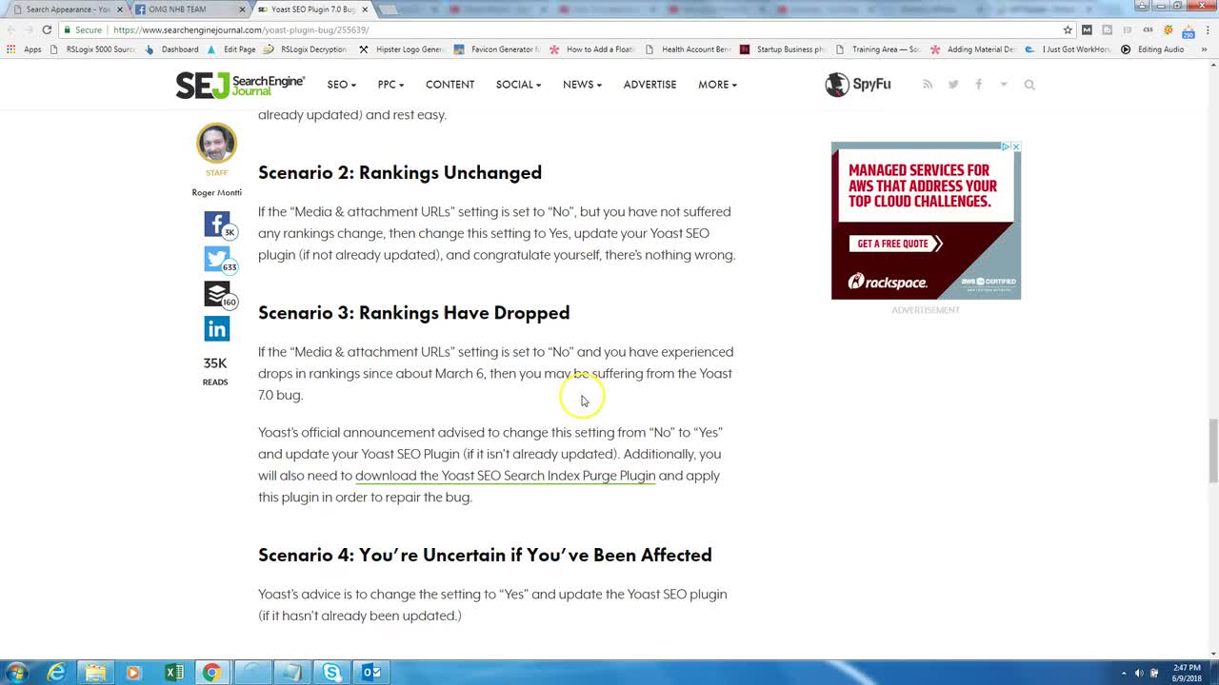Open the Windows Start button
Viewport: 1219px width, 685px height.
coord(17,673)
